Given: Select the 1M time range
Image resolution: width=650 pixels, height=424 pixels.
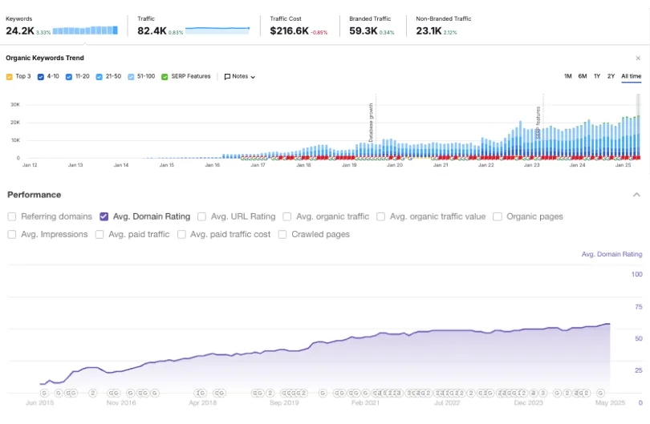Looking at the screenshot, I should click(x=568, y=76).
